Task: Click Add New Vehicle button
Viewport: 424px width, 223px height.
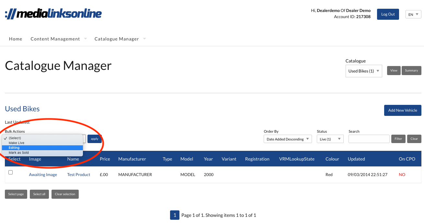Action: [x=403, y=110]
